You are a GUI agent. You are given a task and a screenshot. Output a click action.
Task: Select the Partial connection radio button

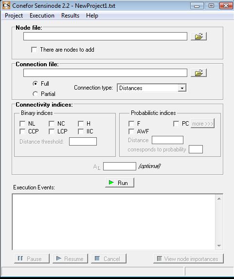coord(35,94)
